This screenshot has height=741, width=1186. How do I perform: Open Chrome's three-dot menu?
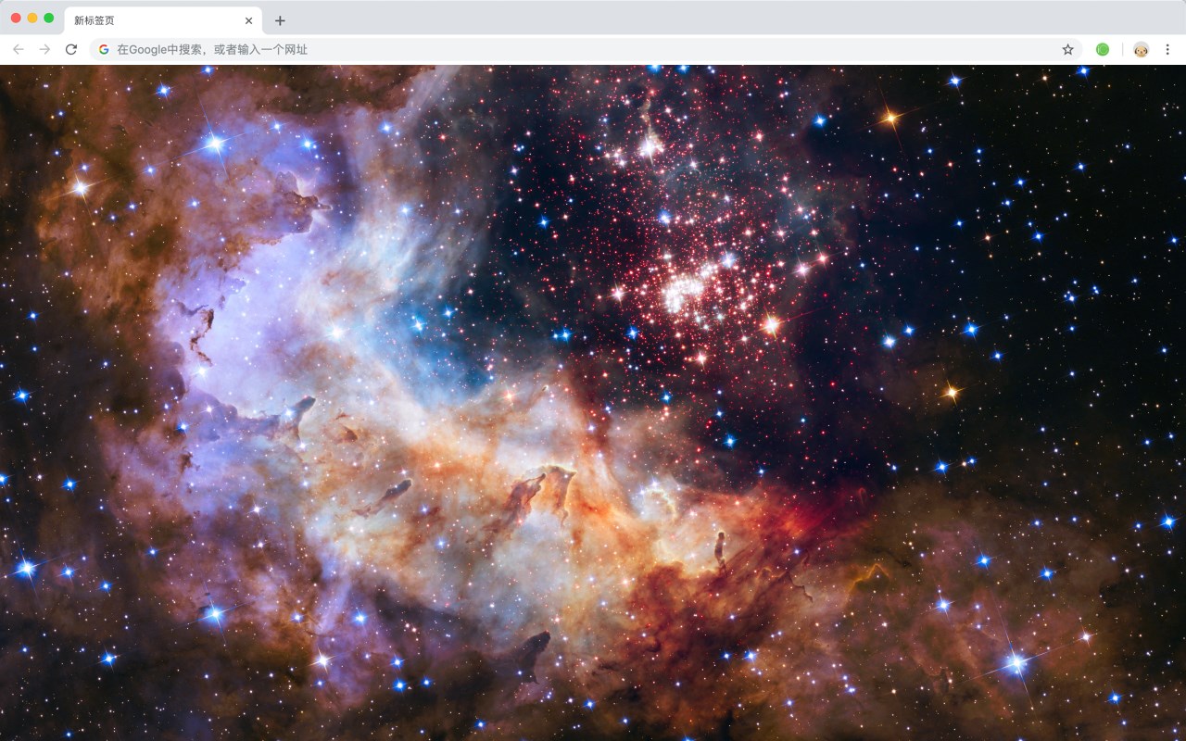[x=1167, y=49]
